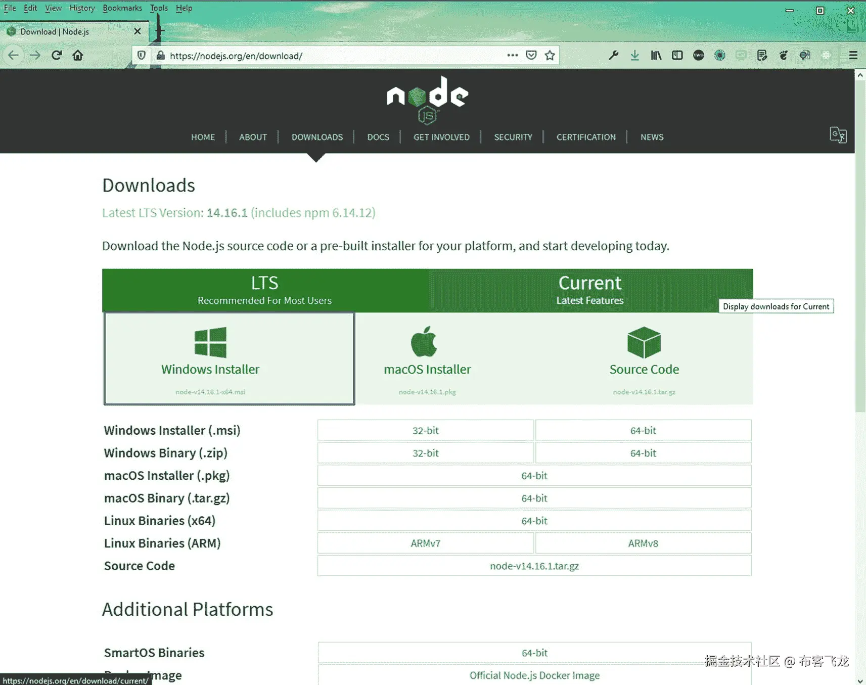
Task: Click the Source Code box icon
Action: pyautogui.click(x=644, y=342)
